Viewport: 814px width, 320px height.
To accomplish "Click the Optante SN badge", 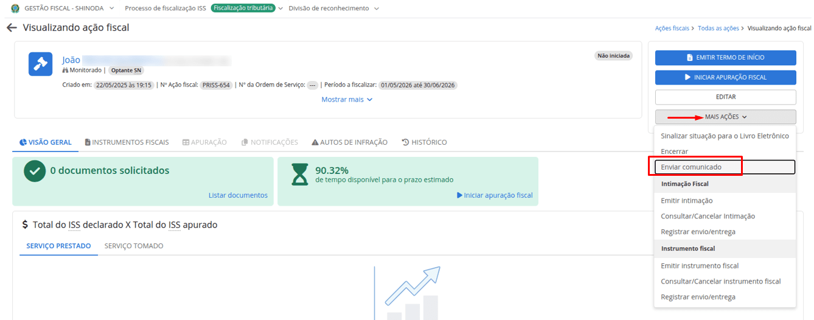I will [126, 71].
